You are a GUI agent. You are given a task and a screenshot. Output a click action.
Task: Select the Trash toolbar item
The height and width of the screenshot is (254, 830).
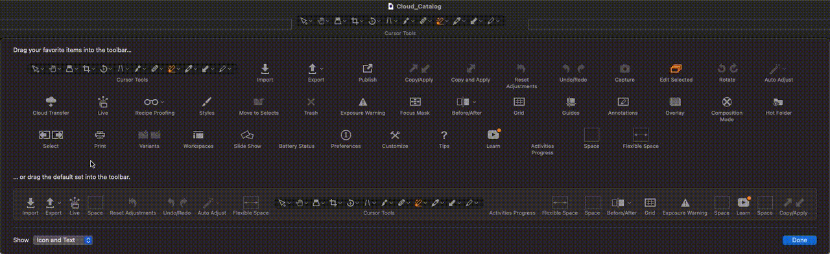(x=311, y=106)
